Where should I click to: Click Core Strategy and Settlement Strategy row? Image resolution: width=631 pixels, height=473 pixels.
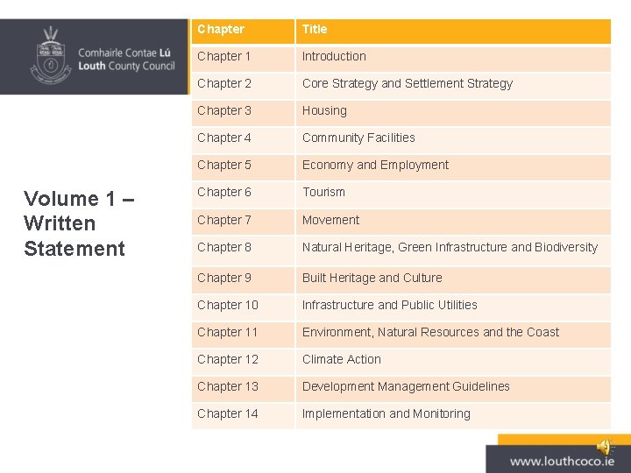coord(408,83)
